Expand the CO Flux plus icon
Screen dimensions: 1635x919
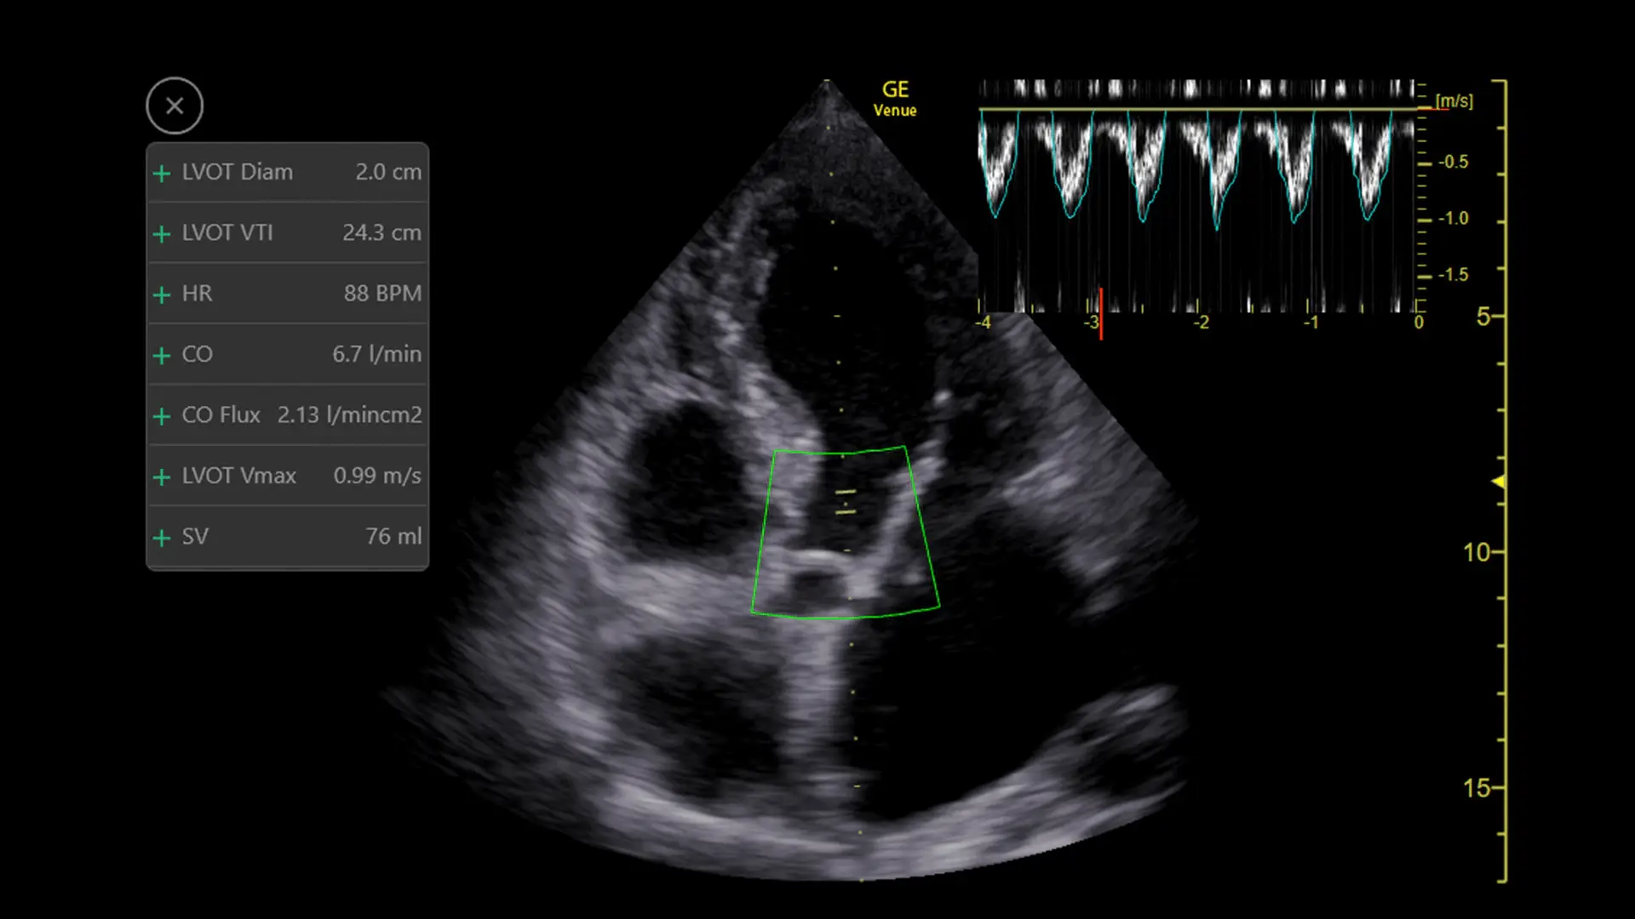point(162,416)
